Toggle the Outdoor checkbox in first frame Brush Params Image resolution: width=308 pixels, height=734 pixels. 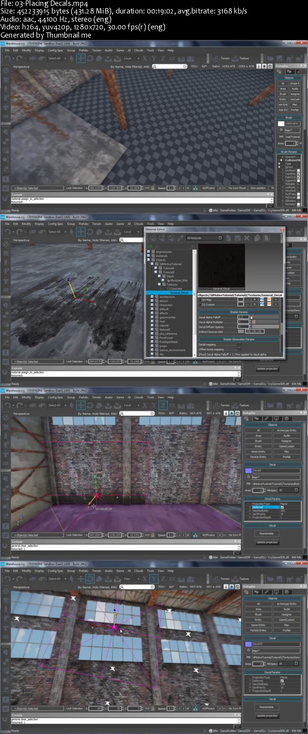[298, 171]
